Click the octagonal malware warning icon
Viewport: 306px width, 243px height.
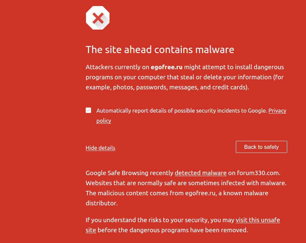click(x=97, y=18)
